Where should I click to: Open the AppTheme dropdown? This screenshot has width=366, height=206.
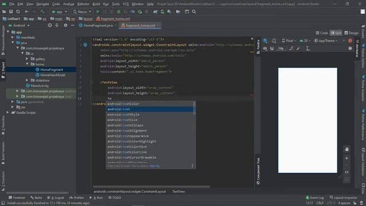[x=326, y=41]
